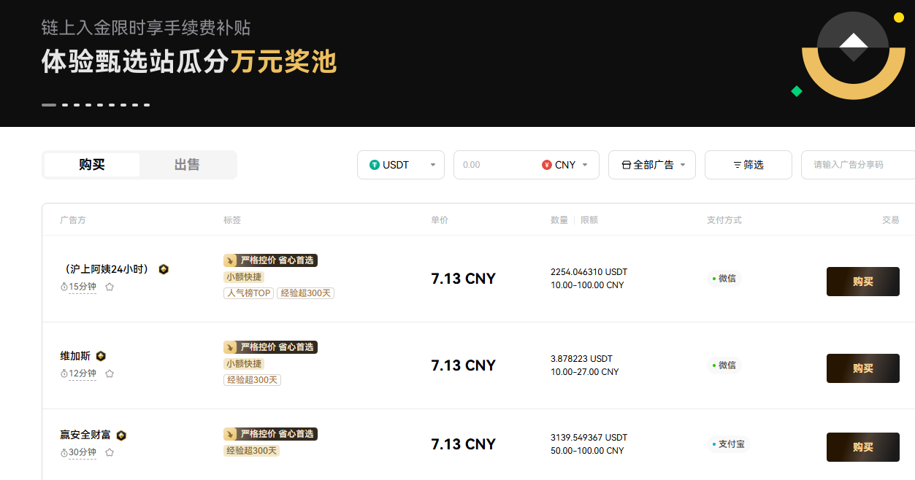Select the first banner carousel indicator
This screenshot has height=480, width=915.
point(49,105)
